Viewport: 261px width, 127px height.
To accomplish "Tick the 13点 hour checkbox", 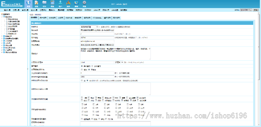I will [94, 111].
